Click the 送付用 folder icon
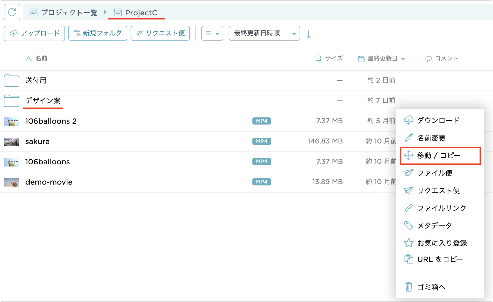Image resolution: width=493 pixels, height=302 pixels. click(12, 80)
